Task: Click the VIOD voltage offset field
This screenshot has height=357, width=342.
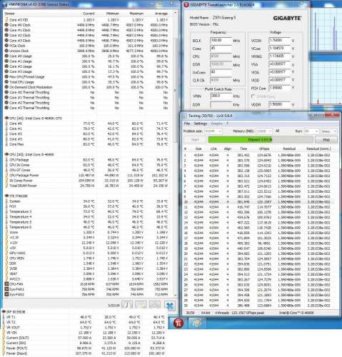Action: tap(280, 80)
